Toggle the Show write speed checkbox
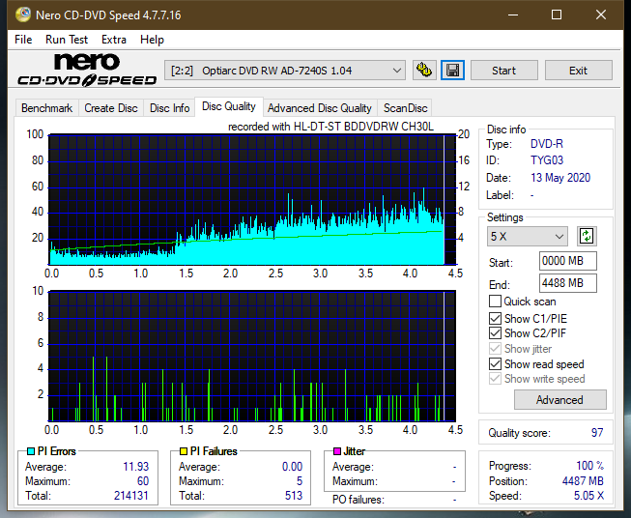631x518 pixels. pos(495,379)
